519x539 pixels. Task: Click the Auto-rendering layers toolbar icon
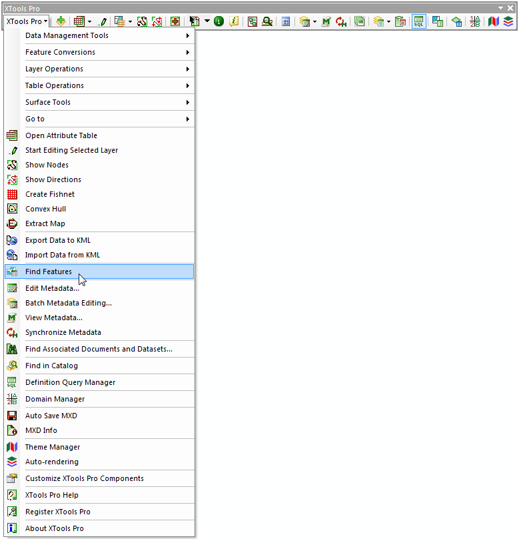[x=508, y=21]
